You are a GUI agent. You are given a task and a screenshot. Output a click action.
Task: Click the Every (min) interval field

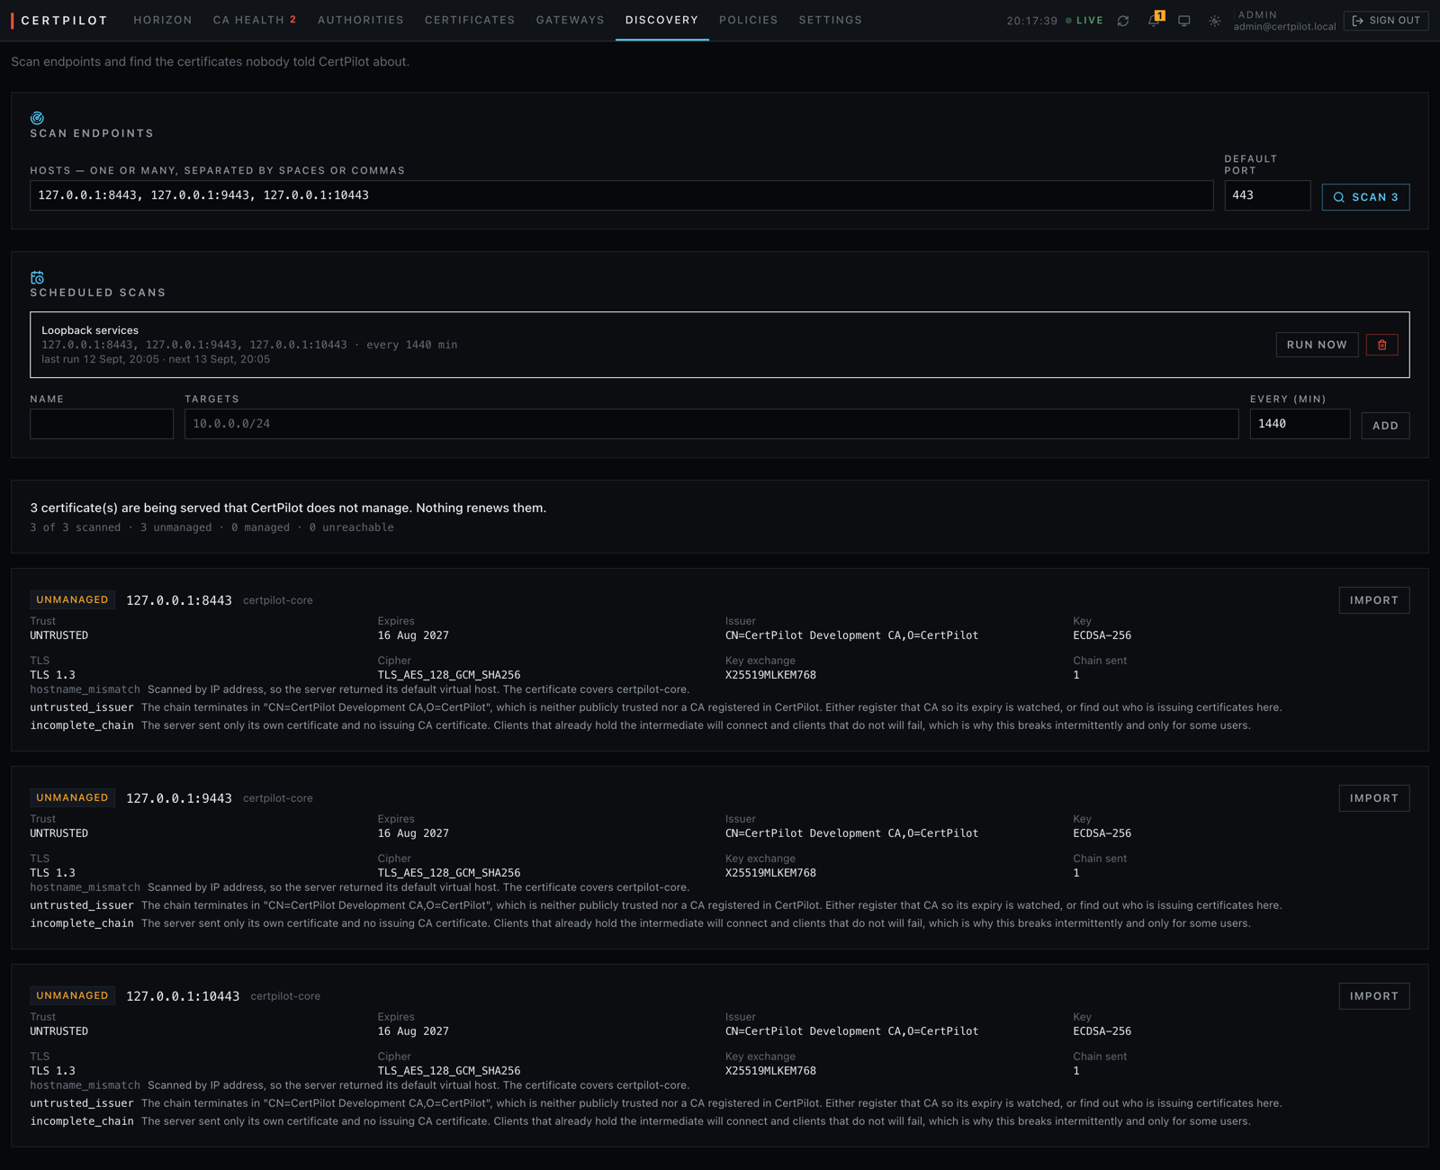(1300, 424)
